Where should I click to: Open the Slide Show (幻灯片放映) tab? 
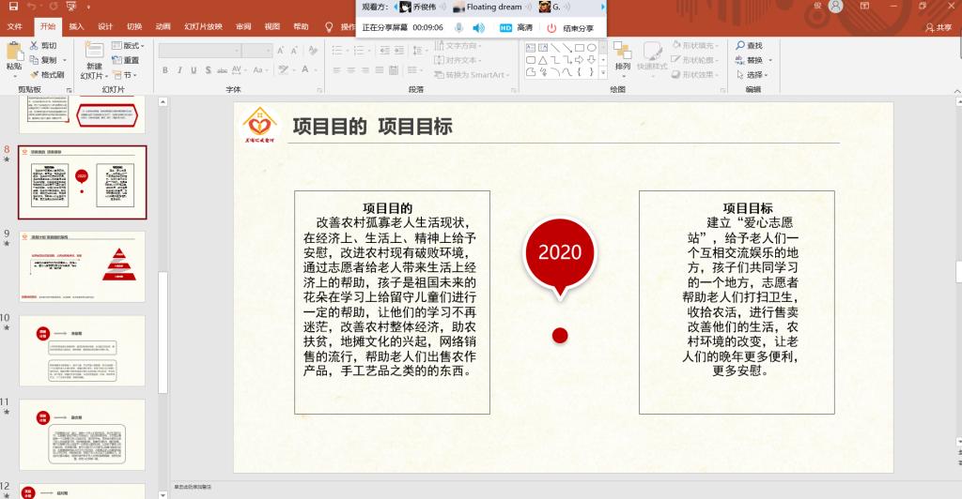pos(203,26)
